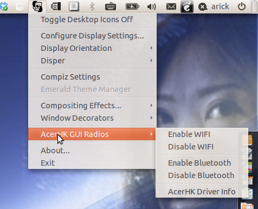The width and height of the screenshot is (258, 209).
Task: Select the AcerHK GUI Radios entry
Action: (x=92, y=134)
